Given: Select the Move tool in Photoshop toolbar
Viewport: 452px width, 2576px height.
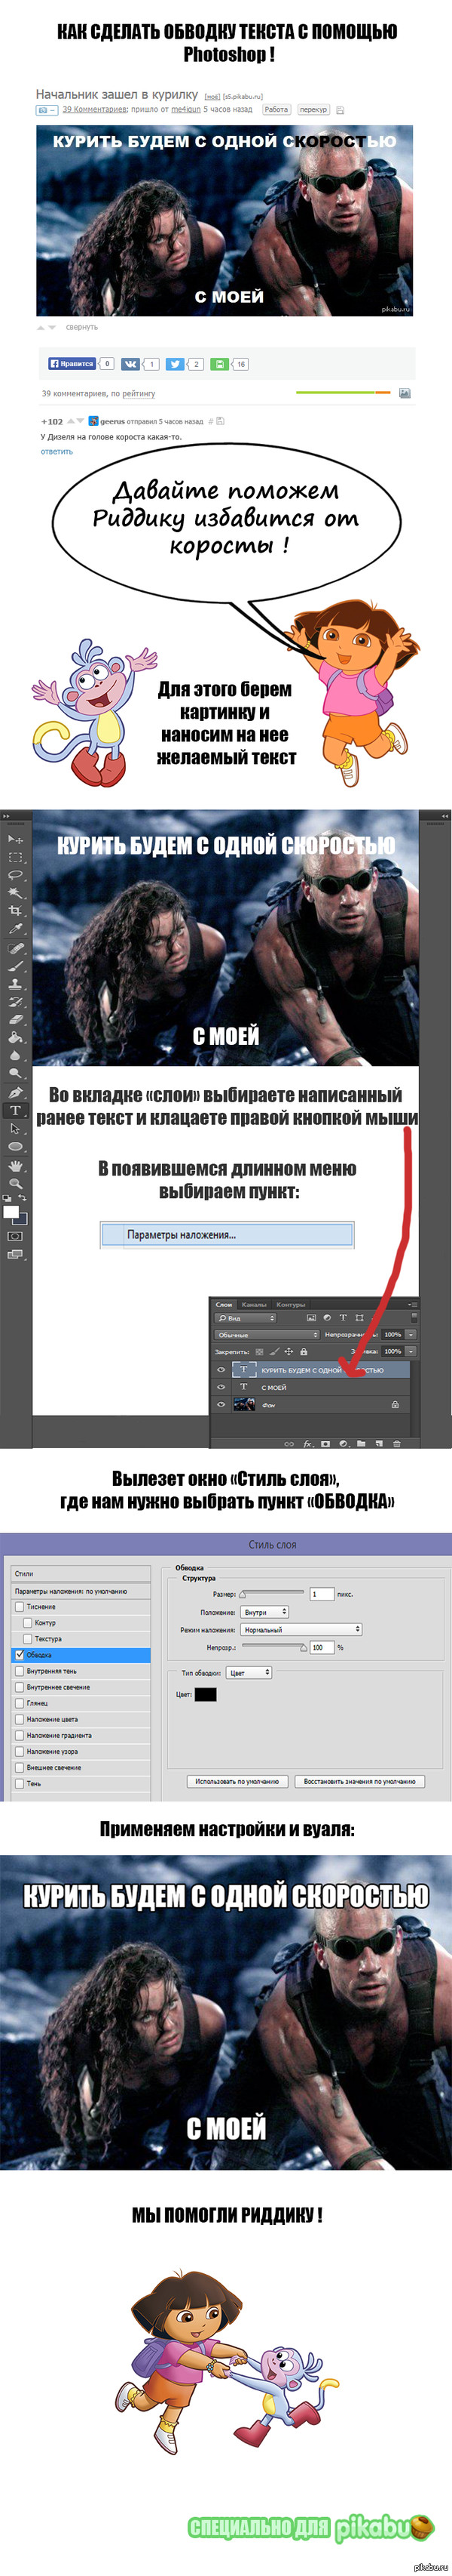Looking at the screenshot, I should (x=15, y=839).
